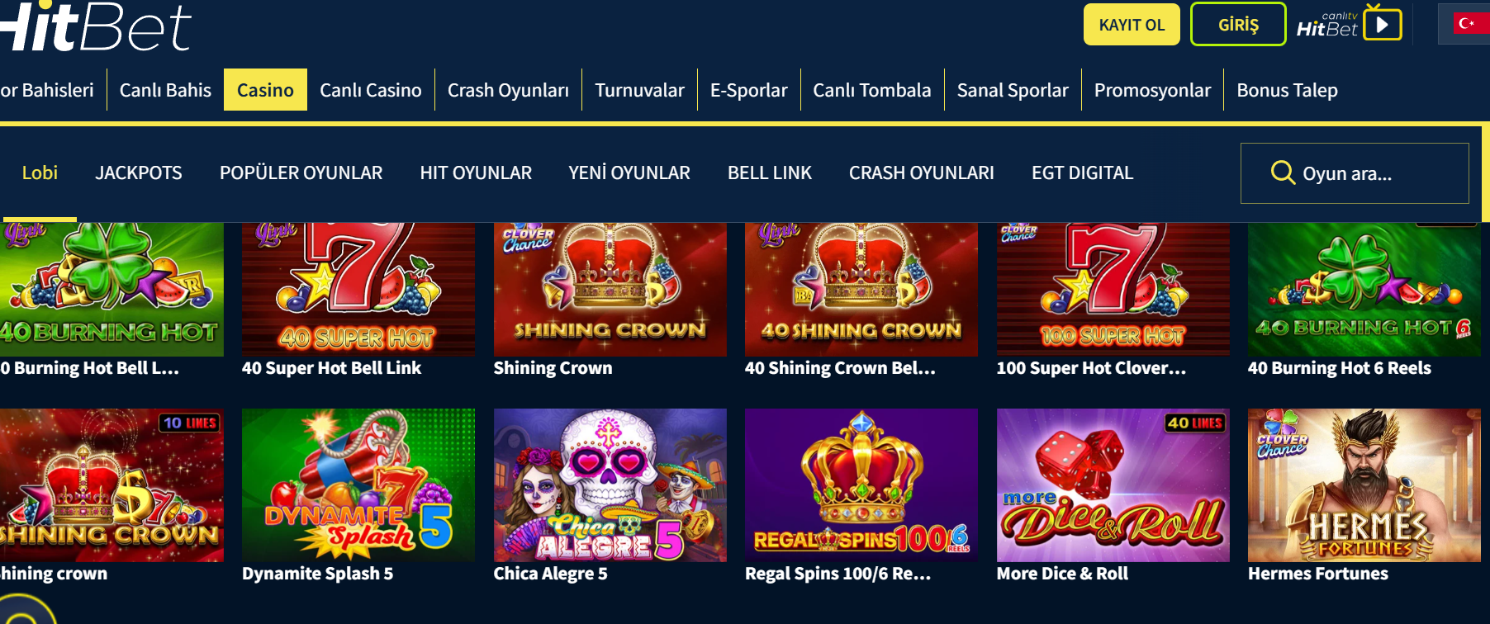Select the JACKPOTS category tab
The width and height of the screenshot is (1490, 624).
pyautogui.click(x=139, y=173)
